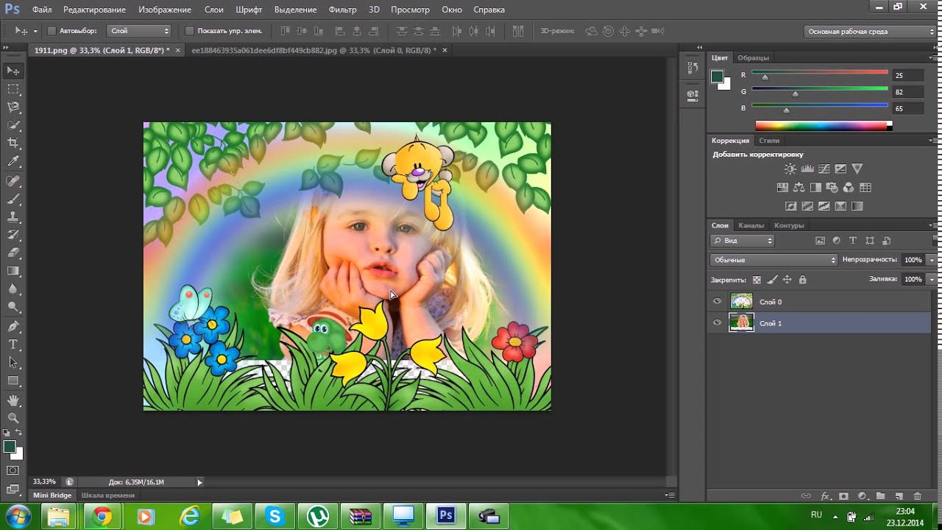The height and width of the screenshot is (530, 942).
Task: Switch to the Каналы tab
Action: [x=751, y=225]
